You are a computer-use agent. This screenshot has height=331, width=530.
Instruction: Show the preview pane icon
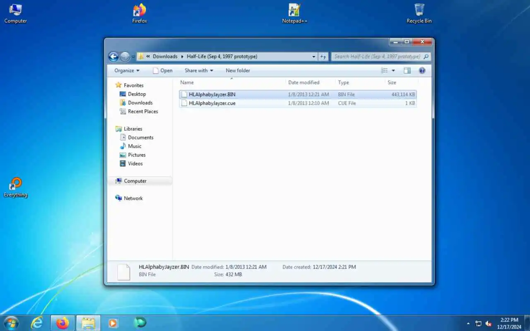tap(407, 70)
